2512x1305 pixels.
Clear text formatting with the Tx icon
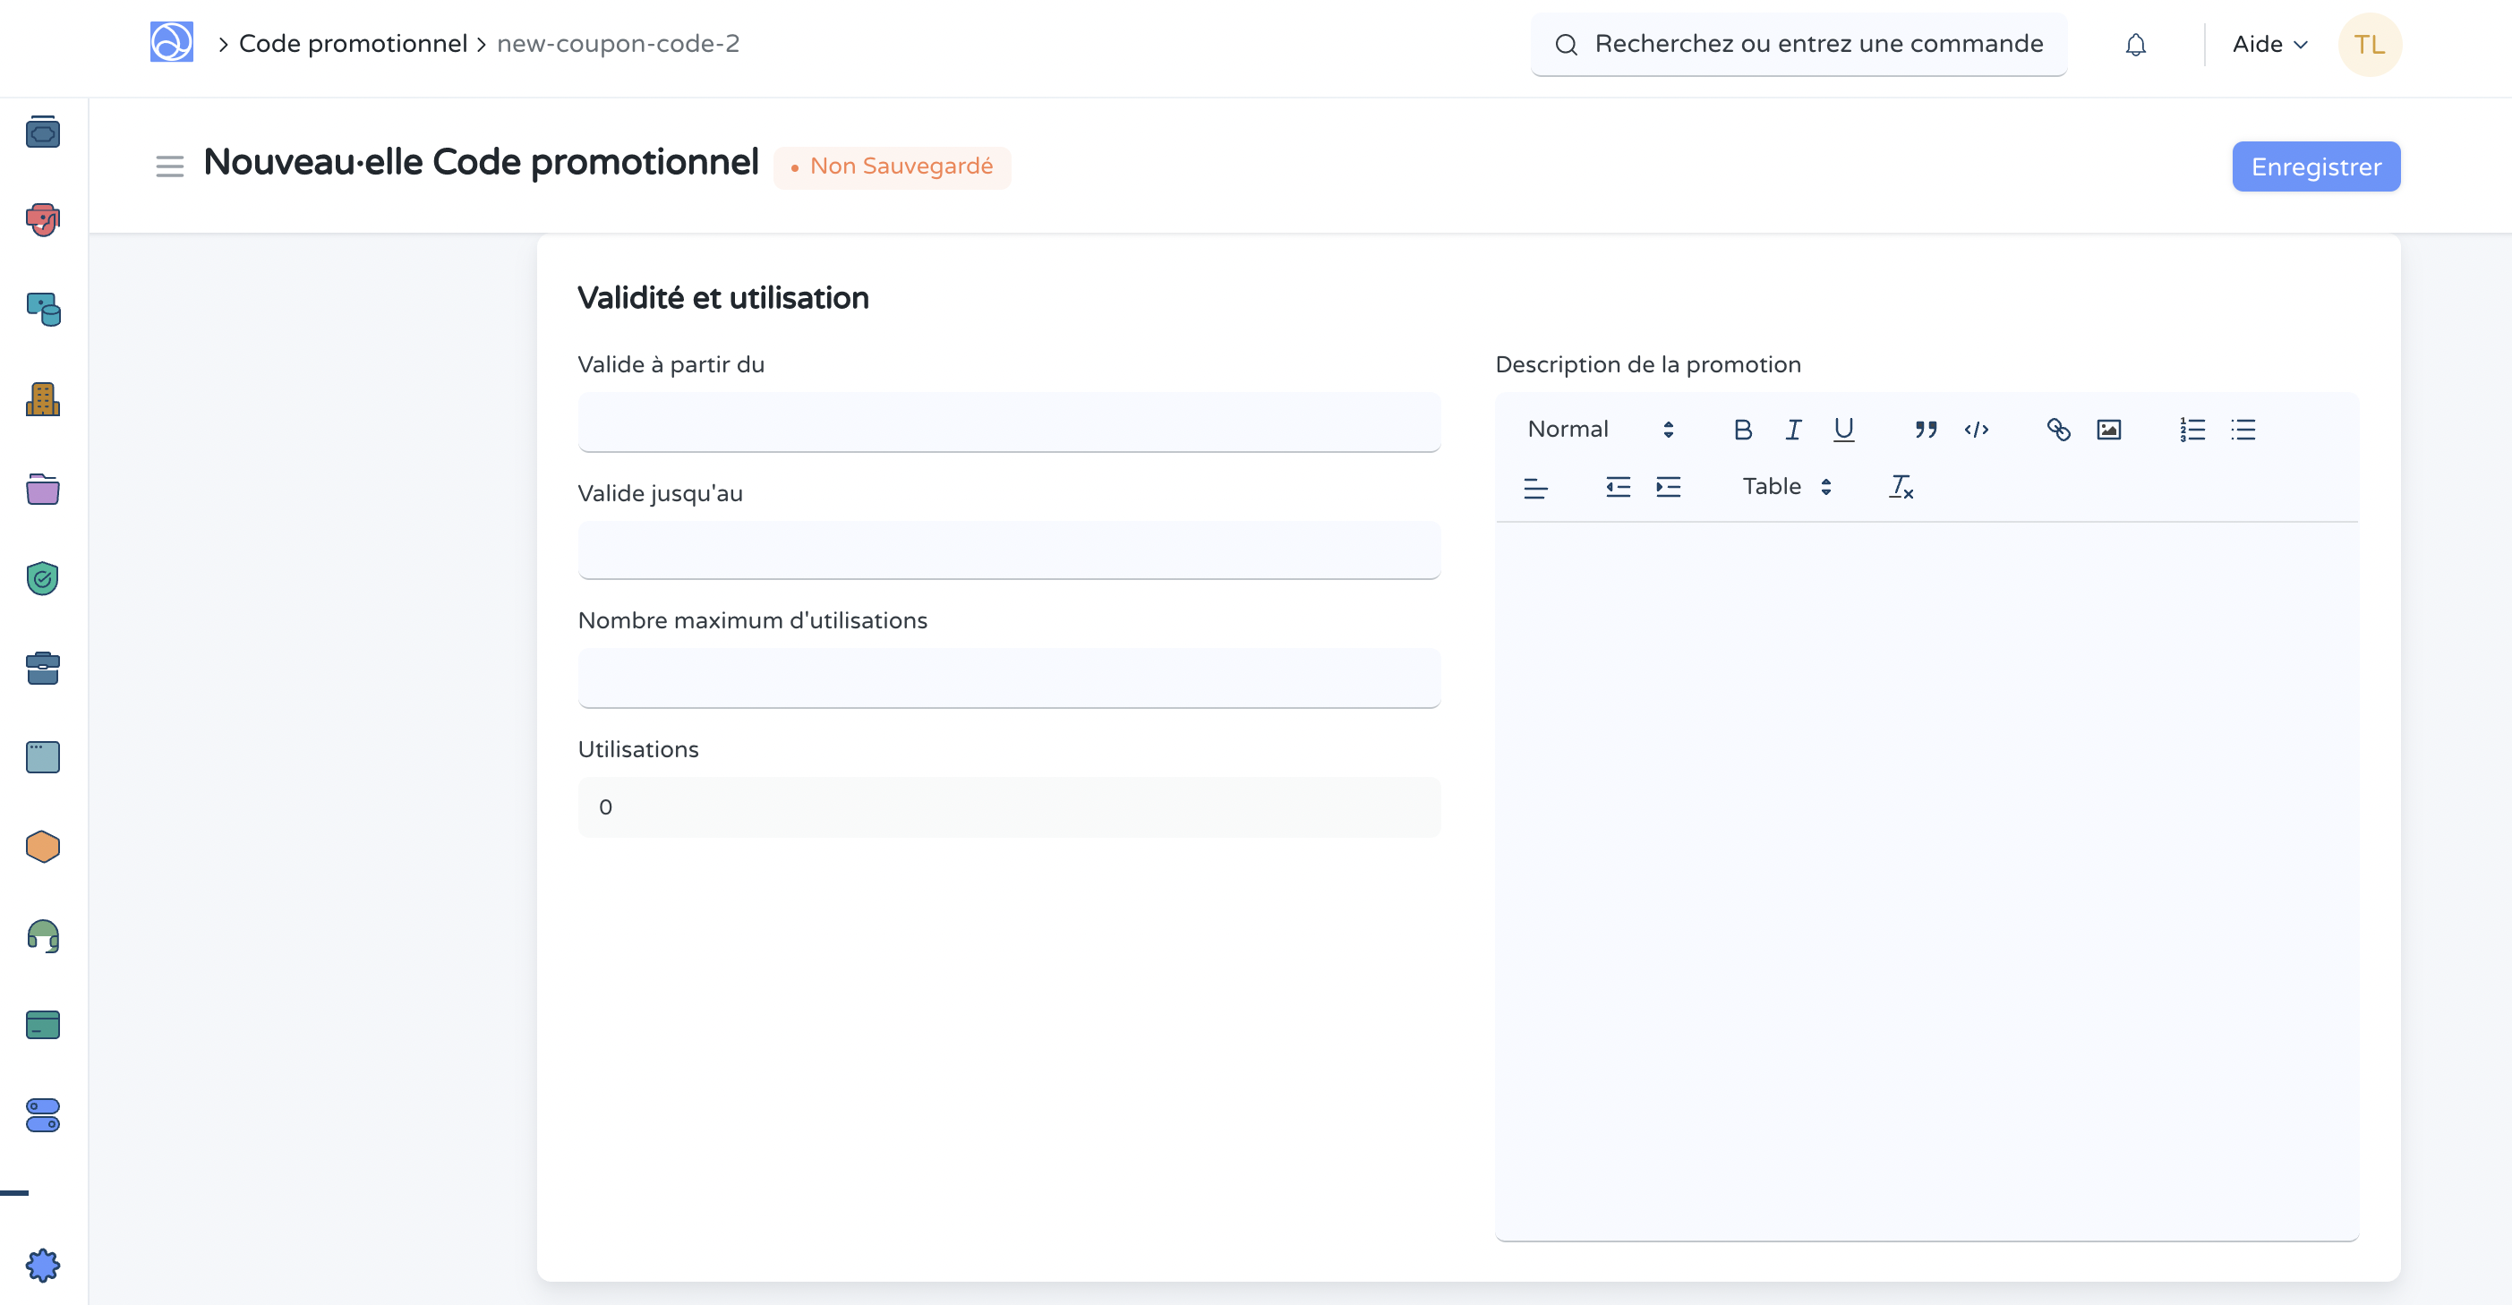coord(1901,487)
